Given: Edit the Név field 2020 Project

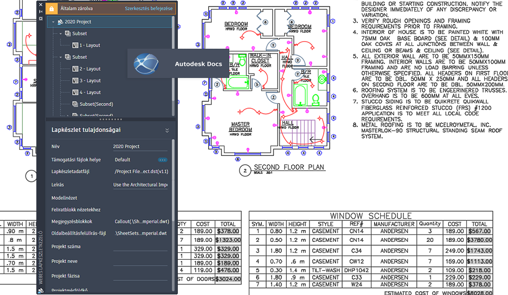Looking at the screenshot, I should tap(140, 147).
